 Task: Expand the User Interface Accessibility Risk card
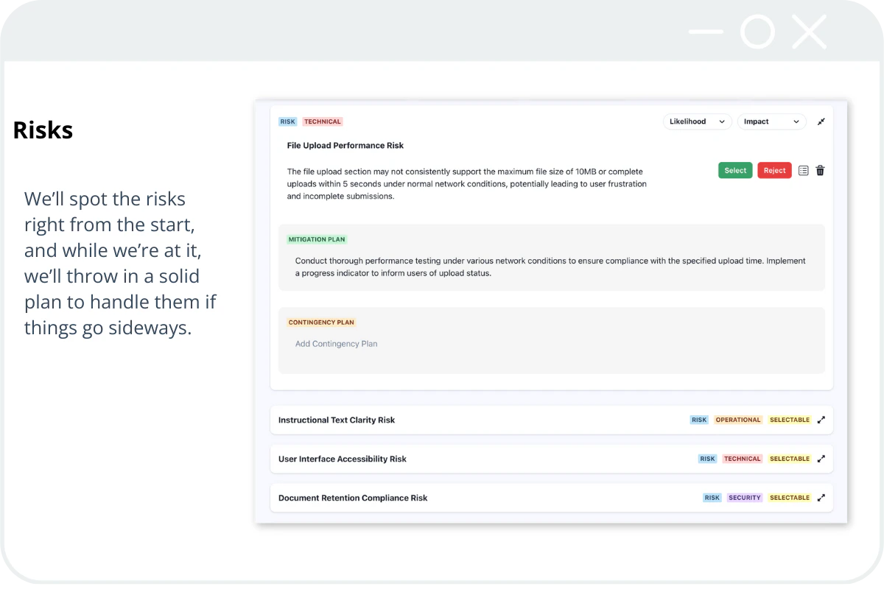pos(821,459)
